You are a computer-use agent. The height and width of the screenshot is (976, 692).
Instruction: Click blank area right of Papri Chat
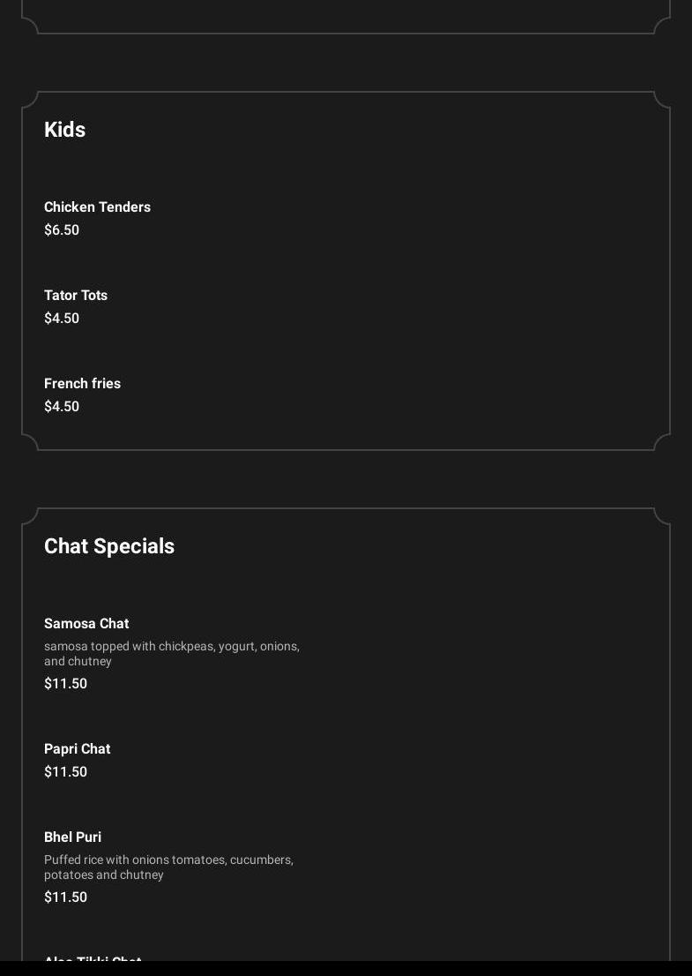coord(441,759)
